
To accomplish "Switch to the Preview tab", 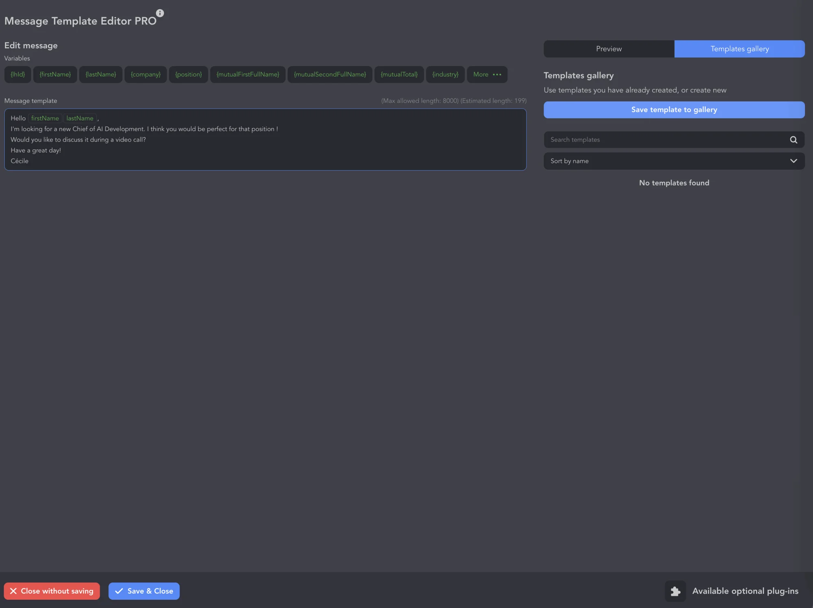I will [609, 49].
